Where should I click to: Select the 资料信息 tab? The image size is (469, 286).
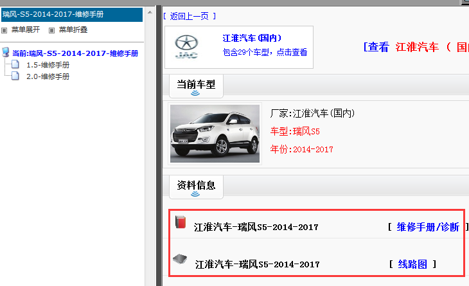point(196,187)
